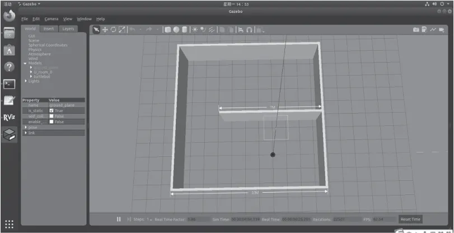This screenshot has height=233, width=454.
Task: Click the name value ground_plane field
Action: point(67,105)
